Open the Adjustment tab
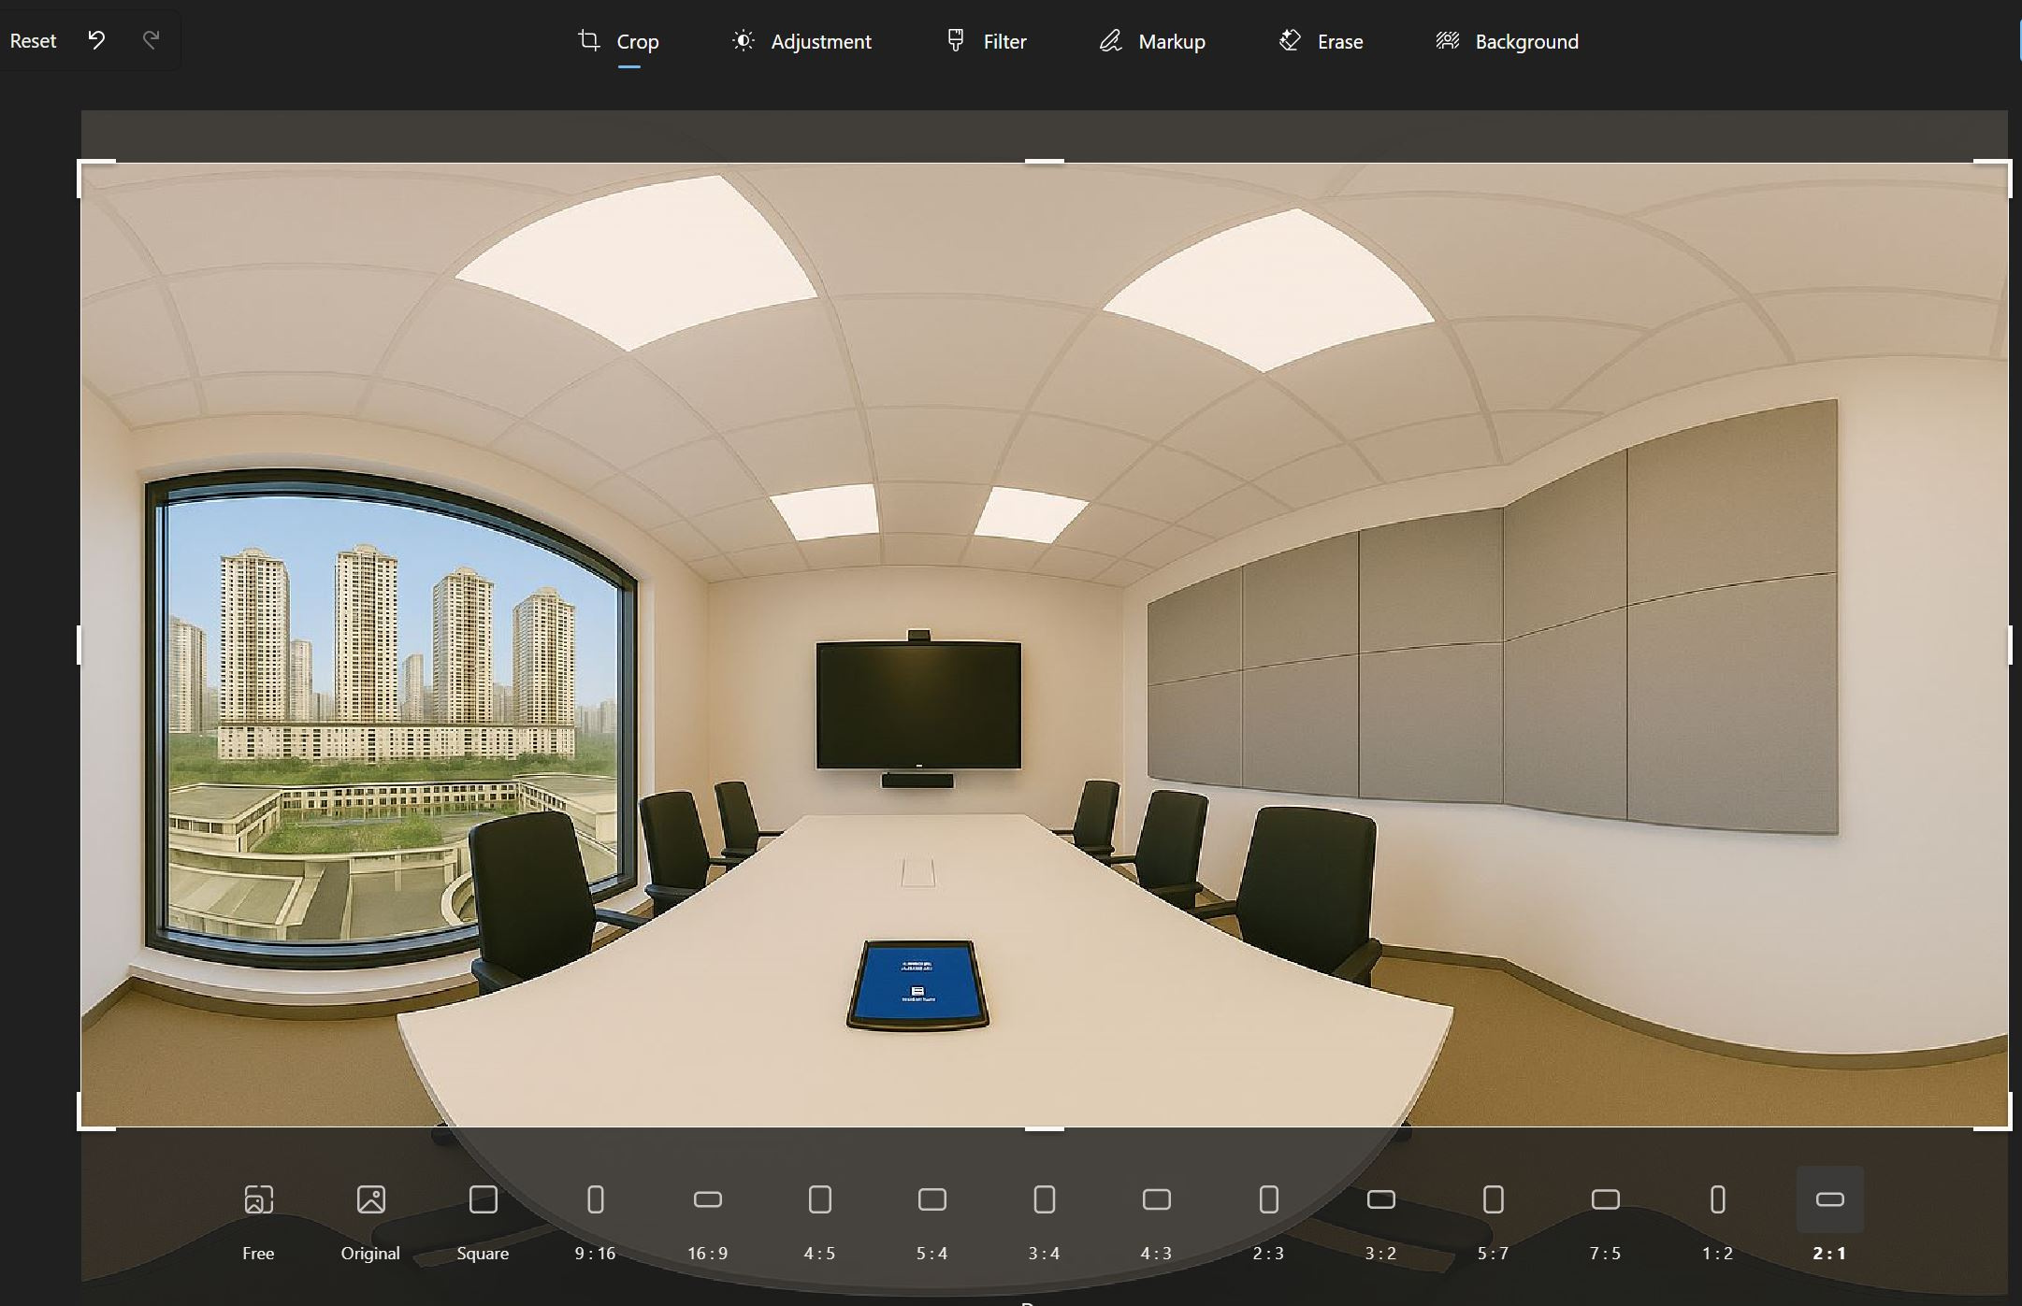2022x1306 pixels. (x=802, y=41)
